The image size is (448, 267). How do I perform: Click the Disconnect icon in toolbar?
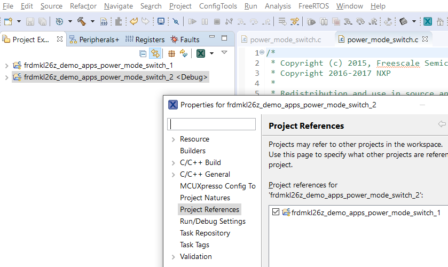[229, 21]
